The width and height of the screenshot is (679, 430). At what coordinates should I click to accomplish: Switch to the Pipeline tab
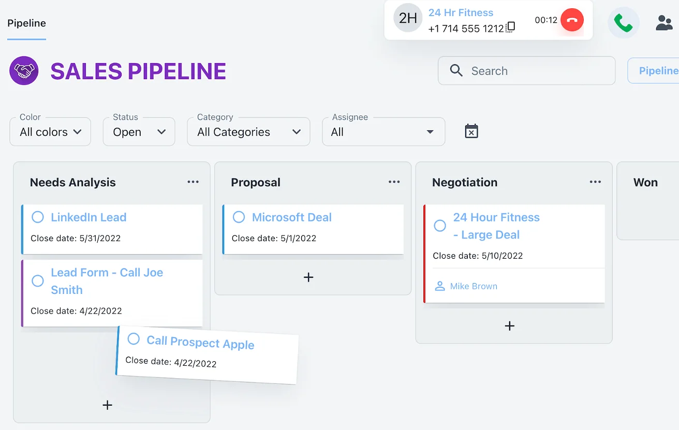coord(26,23)
